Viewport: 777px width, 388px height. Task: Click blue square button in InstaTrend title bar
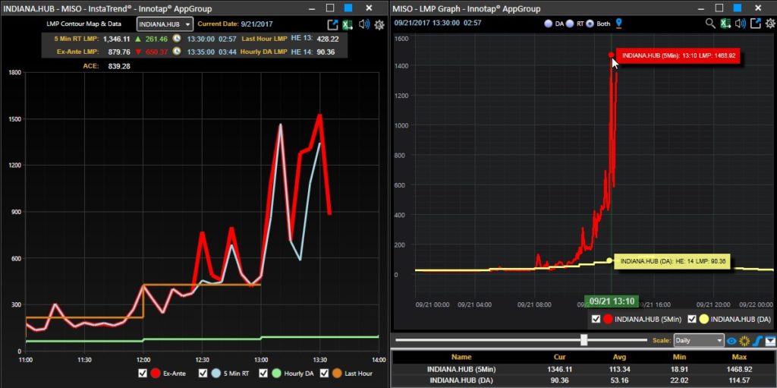pos(348,8)
